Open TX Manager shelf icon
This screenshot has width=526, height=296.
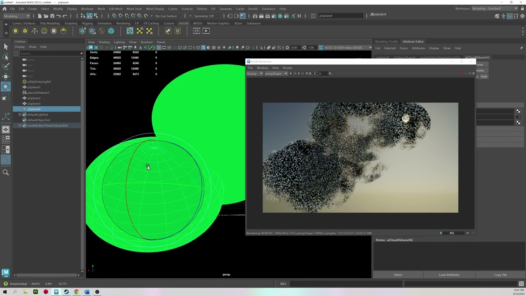point(130,31)
